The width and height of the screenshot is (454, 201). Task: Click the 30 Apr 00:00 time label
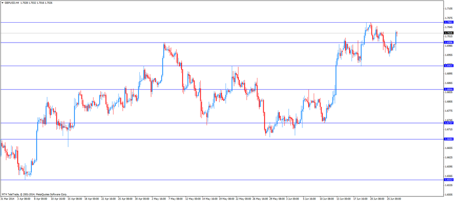[x=143, y=199]
